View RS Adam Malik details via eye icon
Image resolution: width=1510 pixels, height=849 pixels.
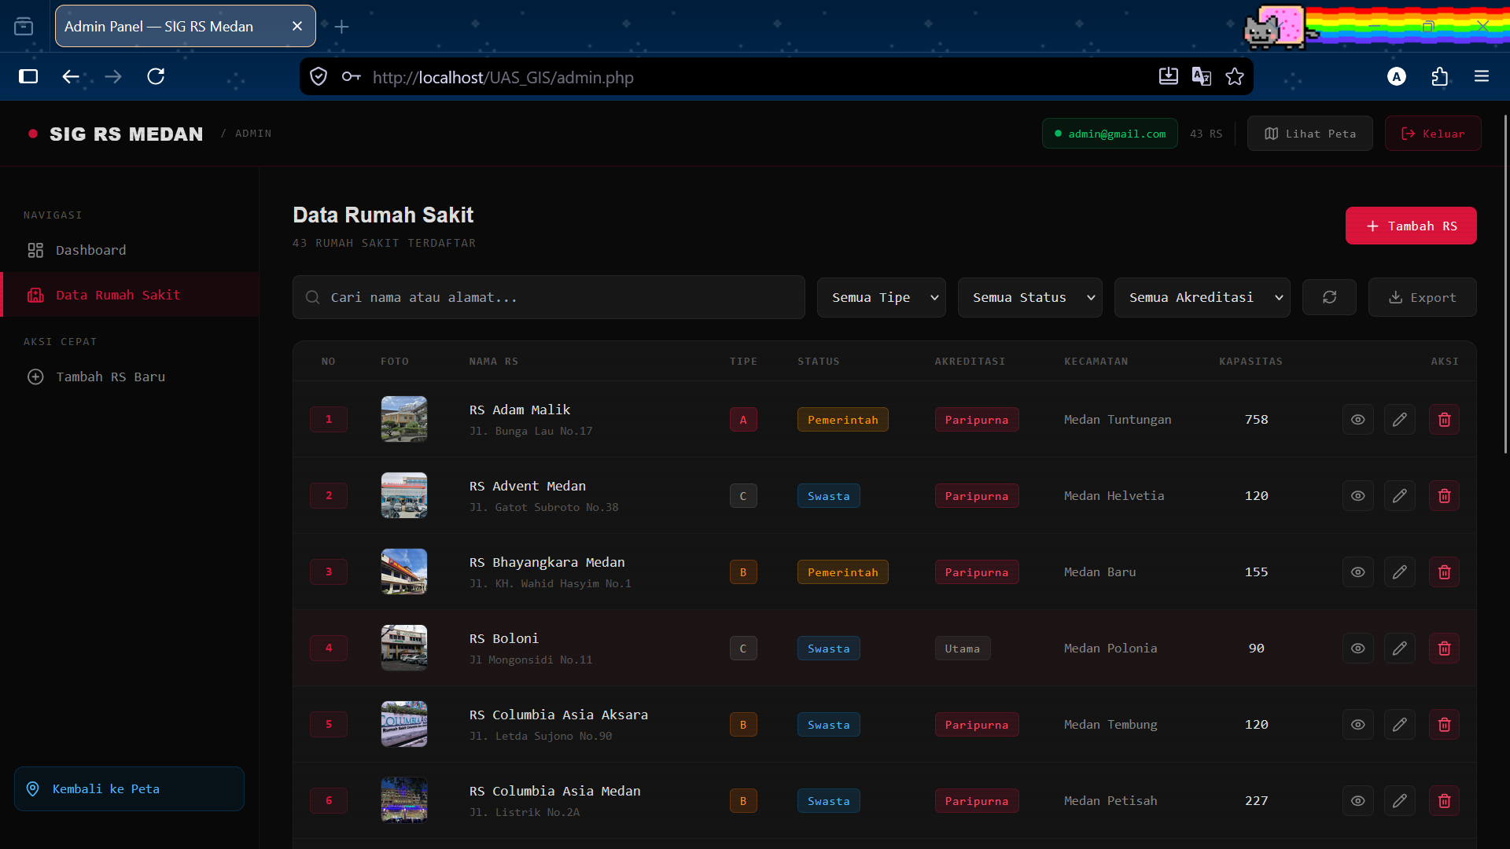tap(1357, 420)
